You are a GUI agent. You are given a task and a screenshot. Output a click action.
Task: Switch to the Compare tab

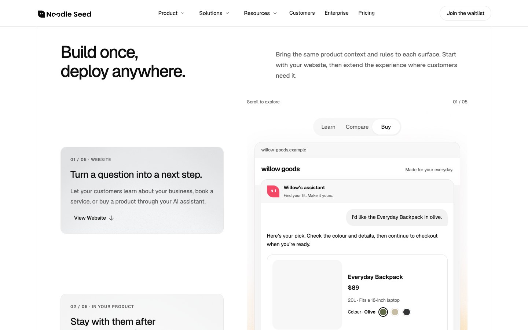357,127
